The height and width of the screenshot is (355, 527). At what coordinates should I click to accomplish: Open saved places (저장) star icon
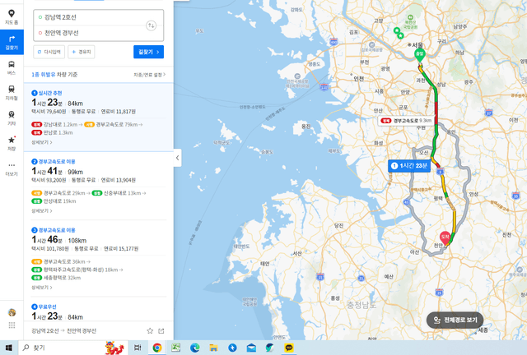pyautogui.click(x=12, y=143)
